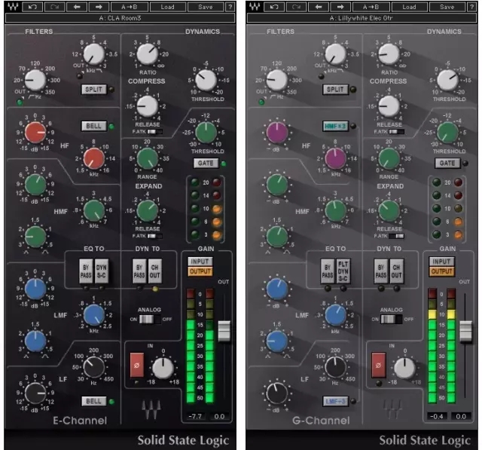The image size is (482, 450).
Task: Toggle G-Channel Analog on/off switch
Action: (391, 320)
